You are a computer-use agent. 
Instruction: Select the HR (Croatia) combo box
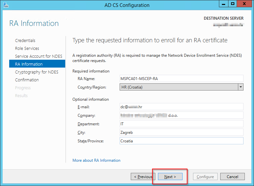(179, 87)
